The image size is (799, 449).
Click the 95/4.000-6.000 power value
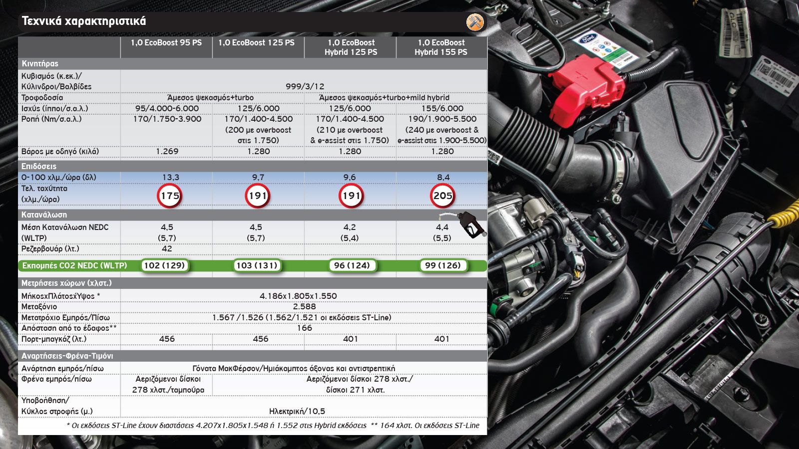(x=167, y=108)
